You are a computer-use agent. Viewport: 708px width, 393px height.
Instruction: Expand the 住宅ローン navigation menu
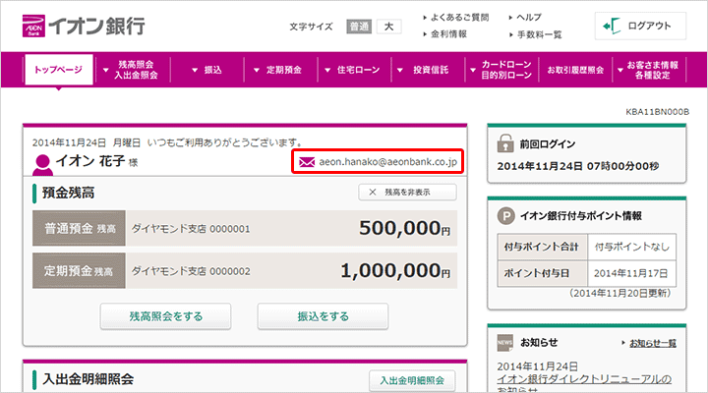[x=352, y=71]
